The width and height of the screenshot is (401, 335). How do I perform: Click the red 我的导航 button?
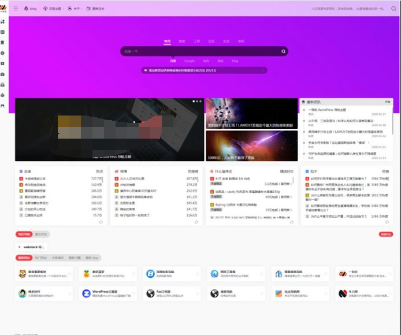click(x=24, y=234)
